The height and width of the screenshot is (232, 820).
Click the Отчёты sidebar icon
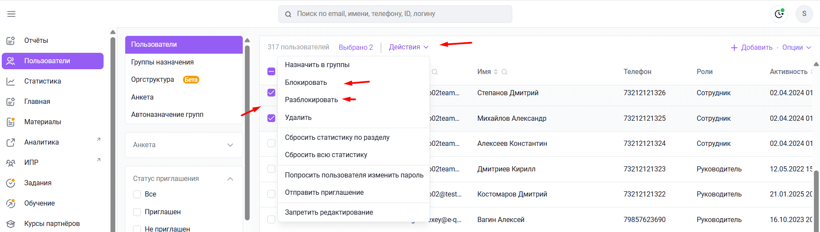11,41
